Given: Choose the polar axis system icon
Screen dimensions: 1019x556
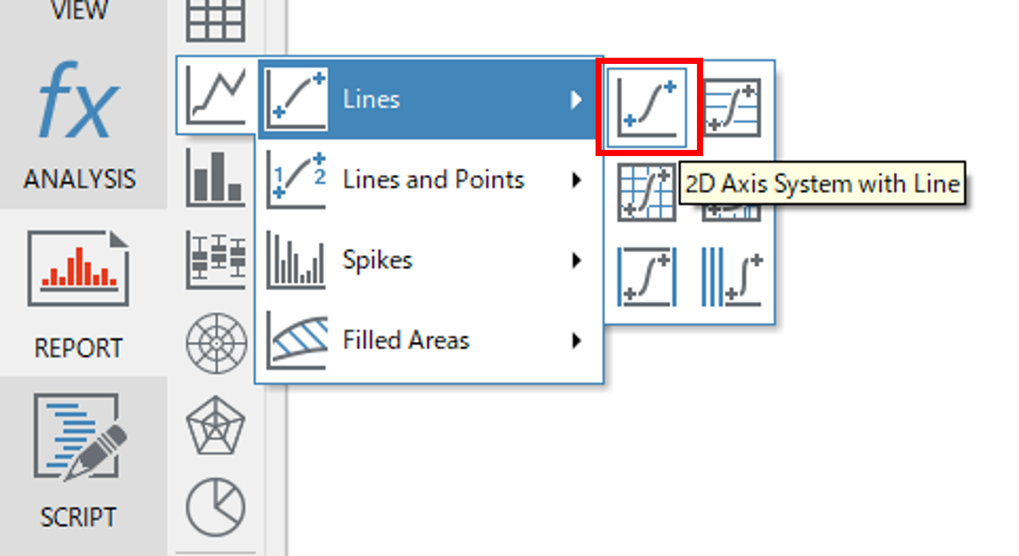Looking at the screenshot, I should coord(216,343).
